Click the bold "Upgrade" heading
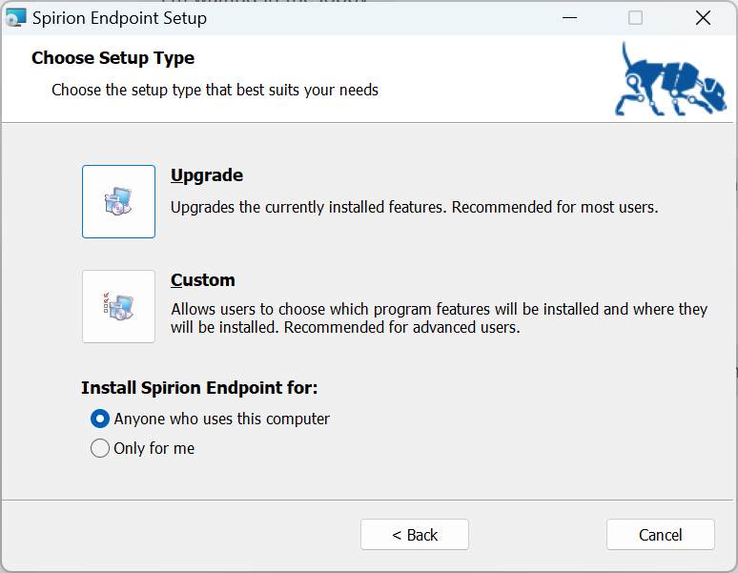The width and height of the screenshot is (738, 573). click(x=207, y=175)
